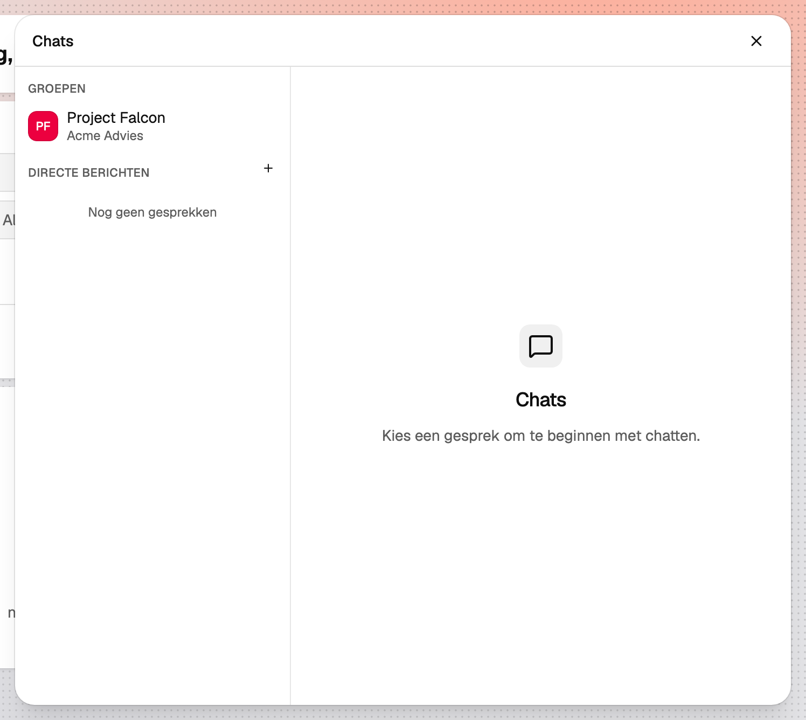The height and width of the screenshot is (720, 806).
Task: Click 'Kies een gesprek om te beginnen' text
Action: tap(541, 435)
